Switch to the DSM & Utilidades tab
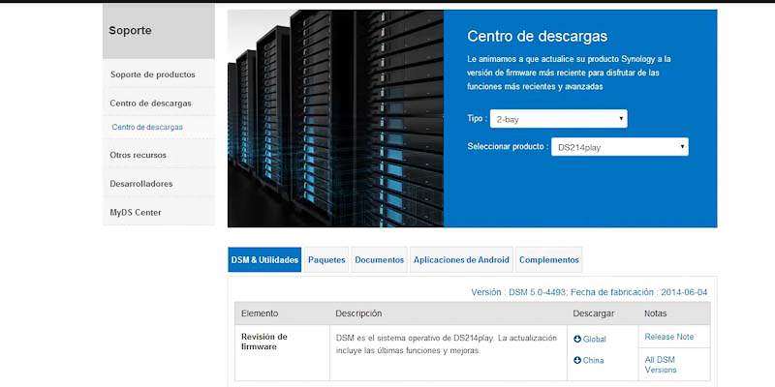Viewport: 775px width, 387px height. pyautogui.click(x=264, y=259)
